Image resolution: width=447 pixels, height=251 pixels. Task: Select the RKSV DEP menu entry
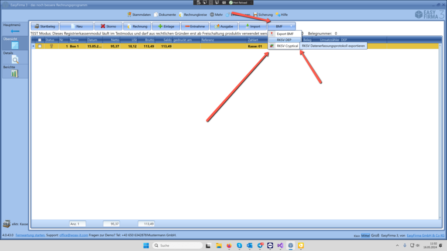click(x=285, y=40)
